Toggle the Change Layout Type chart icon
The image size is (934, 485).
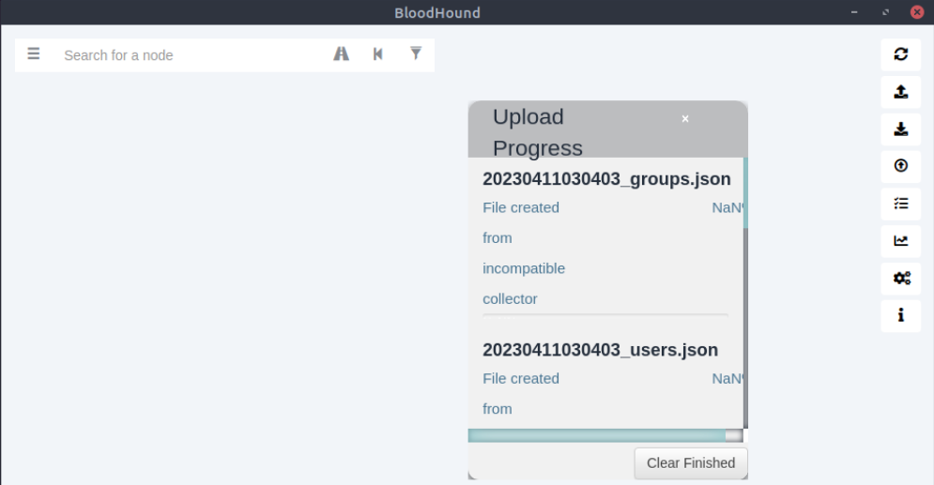tap(900, 241)
